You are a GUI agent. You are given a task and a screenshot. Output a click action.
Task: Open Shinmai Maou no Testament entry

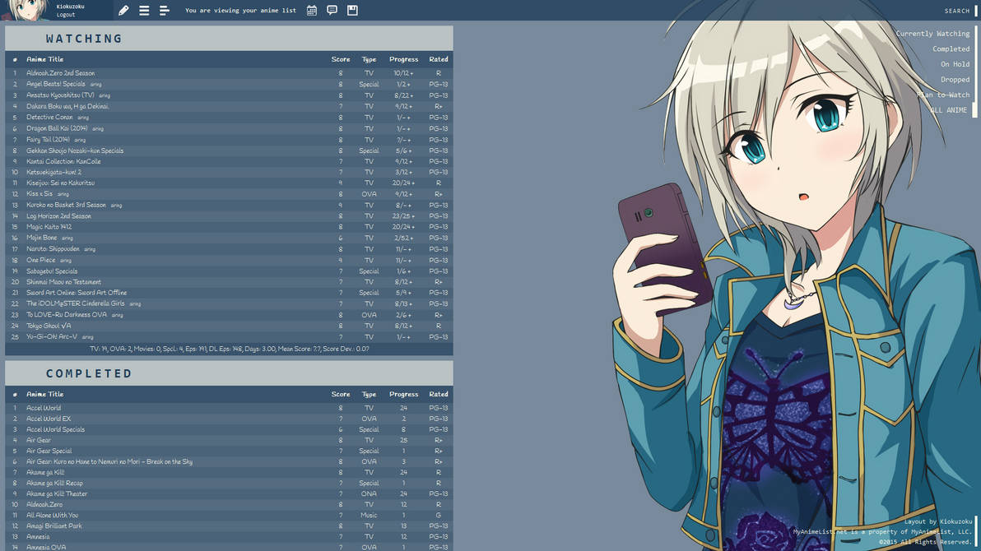click(x=63, y=282)
